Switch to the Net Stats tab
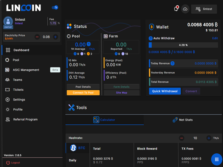This screenshot has height=167, width=223. [x=183, y=120]
